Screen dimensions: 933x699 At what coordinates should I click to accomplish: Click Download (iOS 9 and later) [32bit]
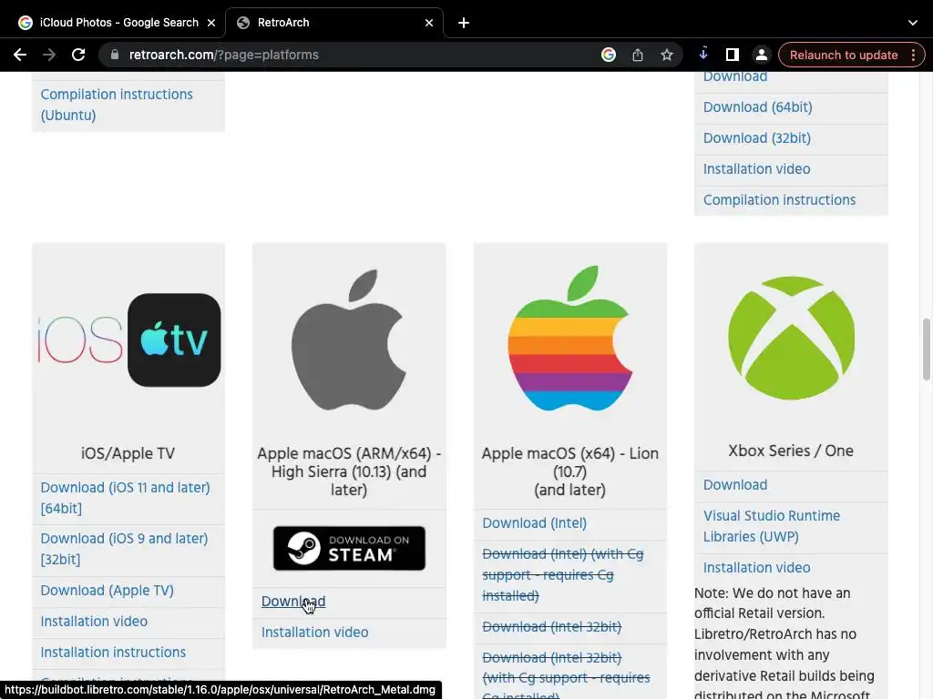coord(124,549)
